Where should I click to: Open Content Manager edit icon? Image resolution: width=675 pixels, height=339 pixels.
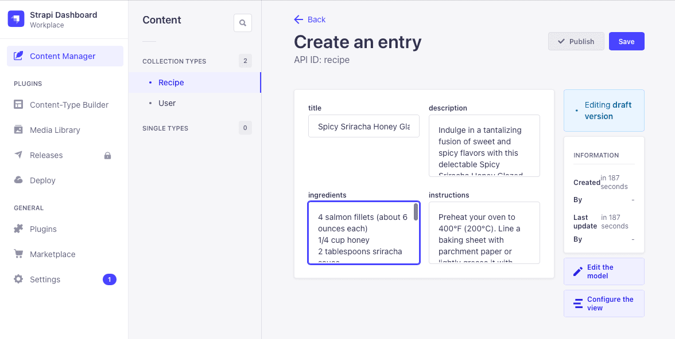click(x=18, y=56)
